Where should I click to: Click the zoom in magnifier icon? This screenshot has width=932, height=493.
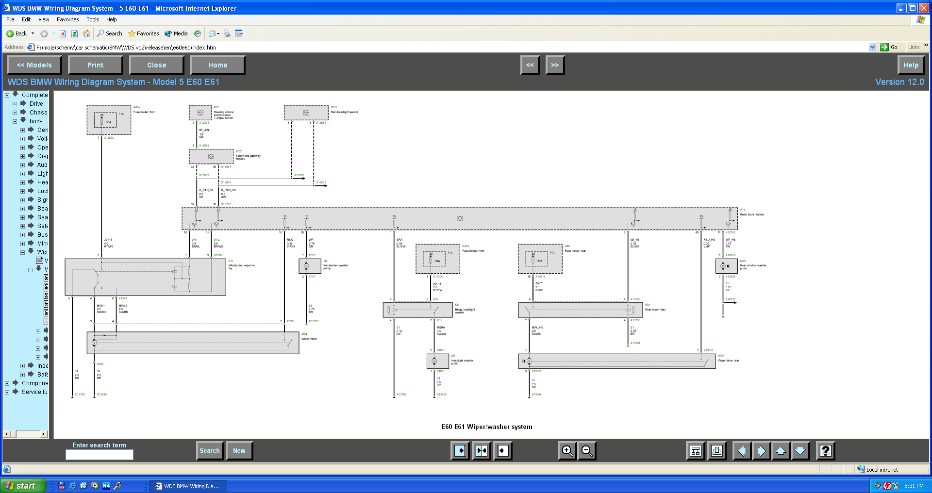pyautogui.click(x=567, y=451)
